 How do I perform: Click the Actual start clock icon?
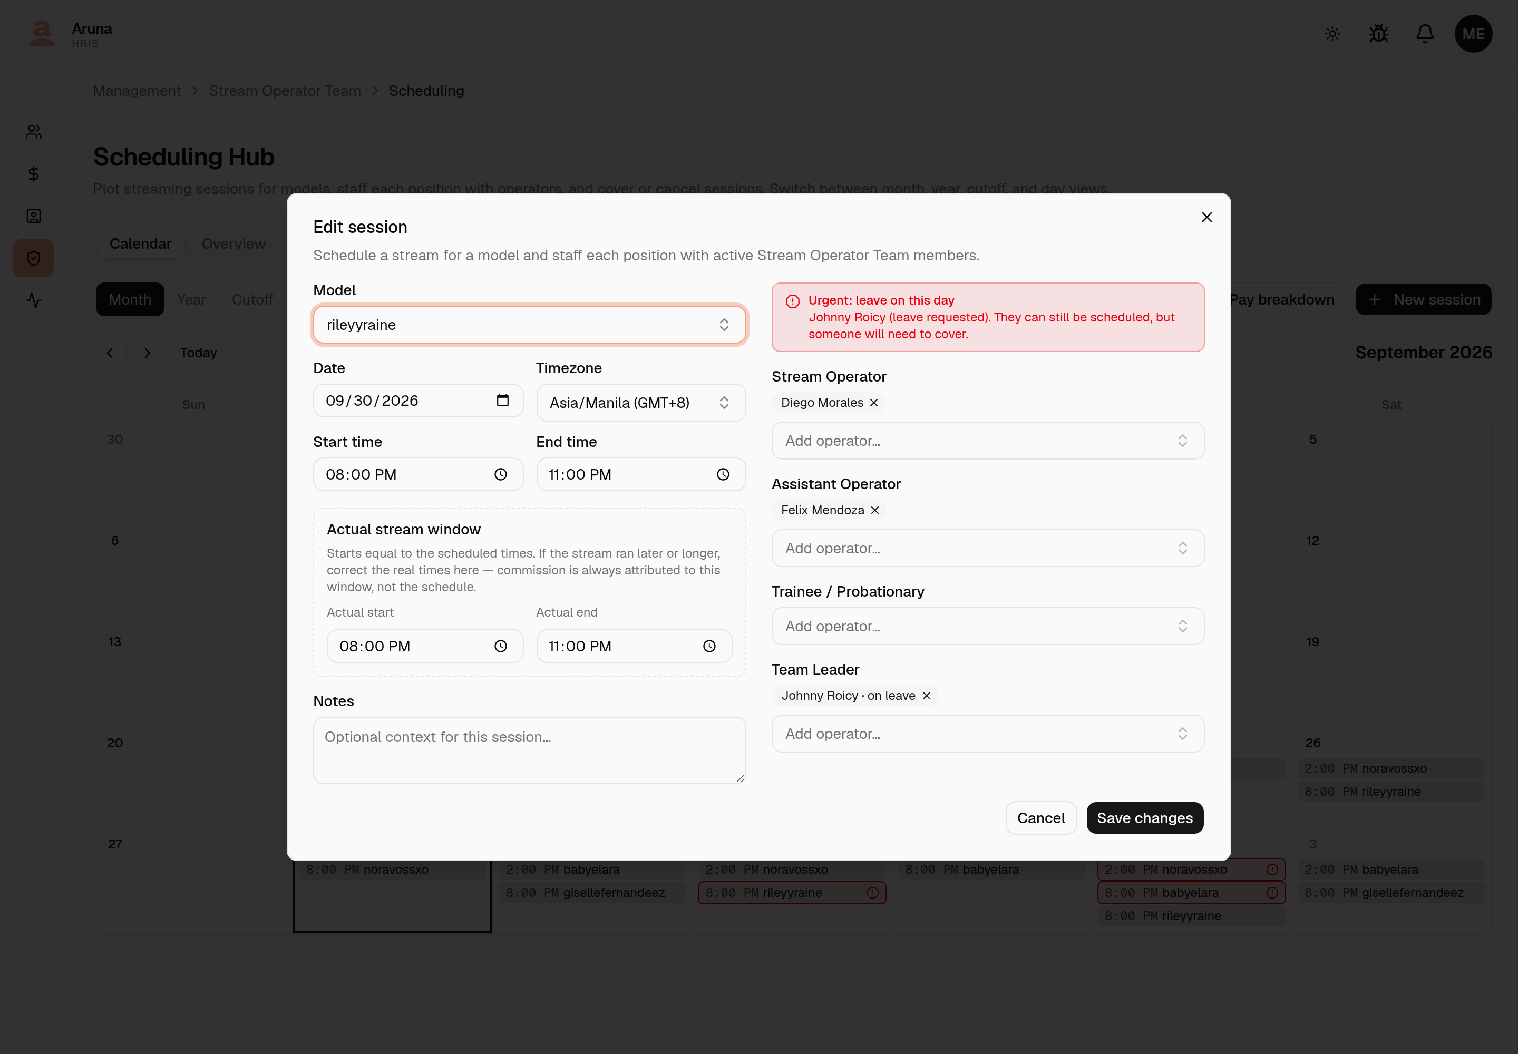coord(501,646)
